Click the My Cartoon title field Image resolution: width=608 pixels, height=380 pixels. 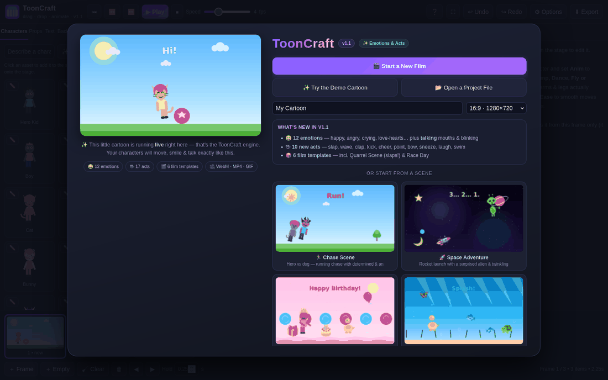[x=367, y=108]
